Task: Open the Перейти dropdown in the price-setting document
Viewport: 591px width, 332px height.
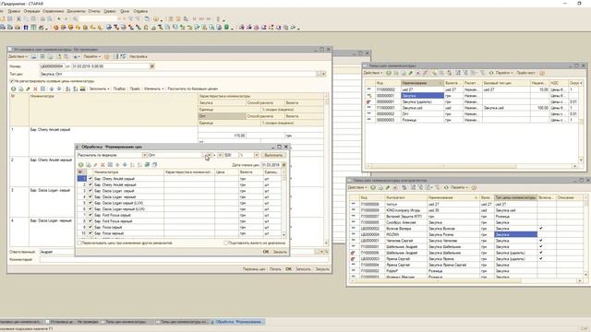Action: coord(92,56)
